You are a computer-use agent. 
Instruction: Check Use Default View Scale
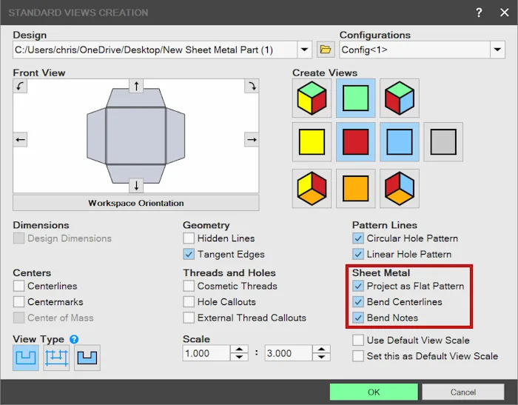358,340
